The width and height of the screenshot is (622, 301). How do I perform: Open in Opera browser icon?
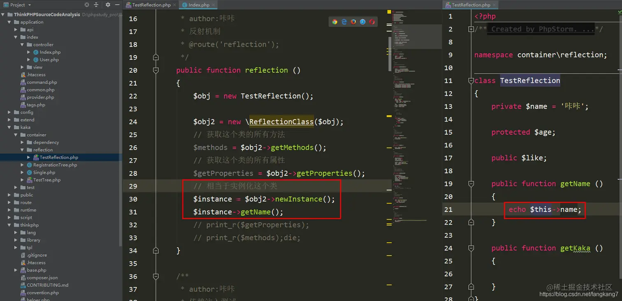point(372,22)
